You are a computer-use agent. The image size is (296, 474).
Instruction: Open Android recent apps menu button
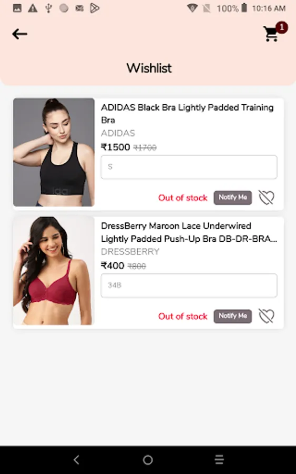pyautogui.click(x=219, y=460)
